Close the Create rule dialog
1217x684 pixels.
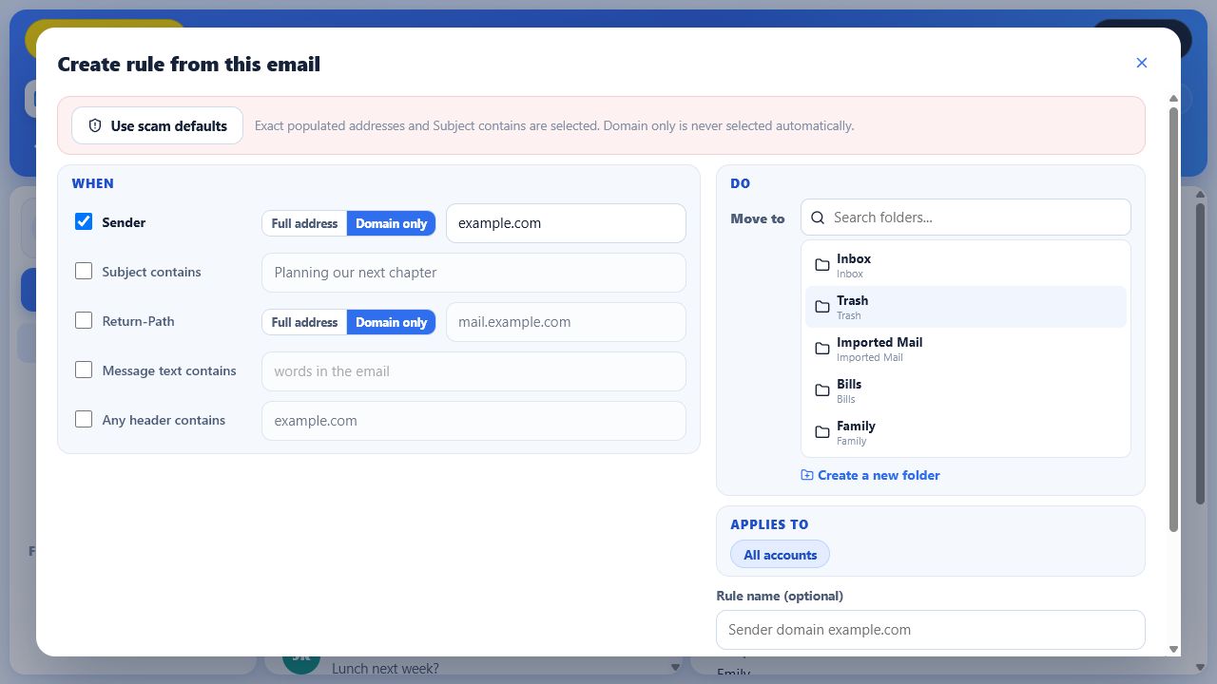click(x=1142, y=63)
